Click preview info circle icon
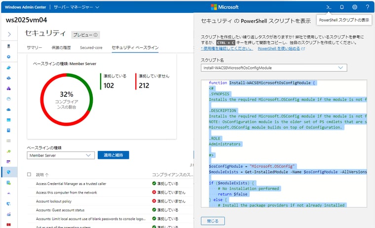This screenshot has width=375, height=228. 96,35
